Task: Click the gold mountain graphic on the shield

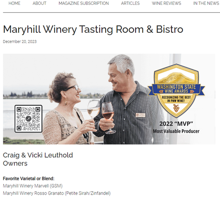Action: tap(176, 78)
